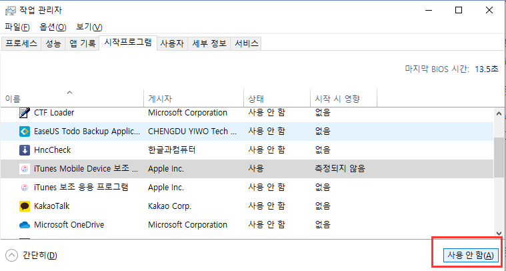
Task: Select the CTF Loader row name
Action: 54,113
